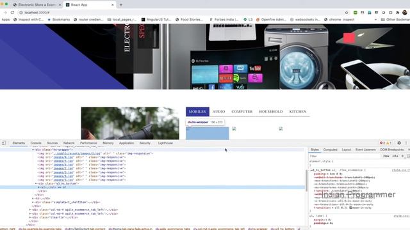410x230 pixels.
Task: Collapse the w3_hs_bottom div node
Action: tap(36, 183)
